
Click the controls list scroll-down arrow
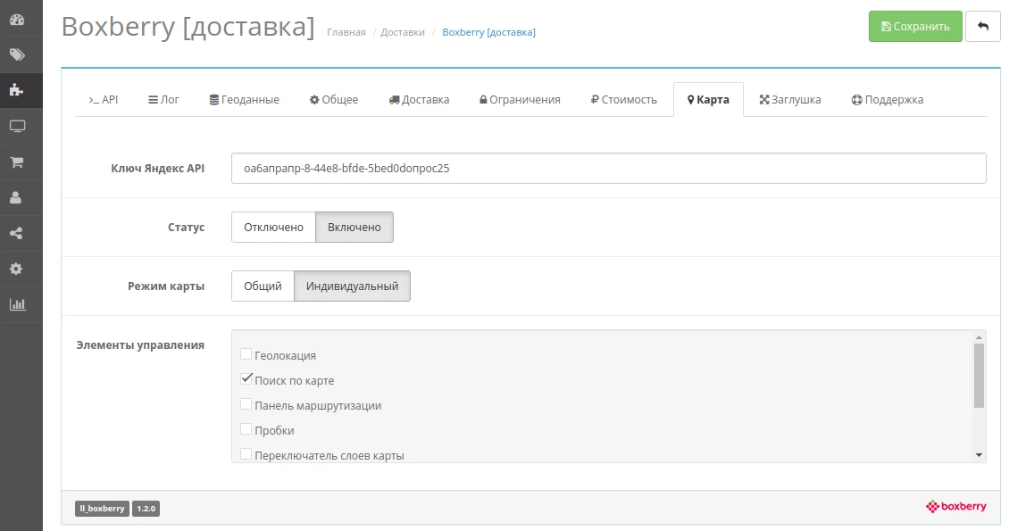(979, 455)
